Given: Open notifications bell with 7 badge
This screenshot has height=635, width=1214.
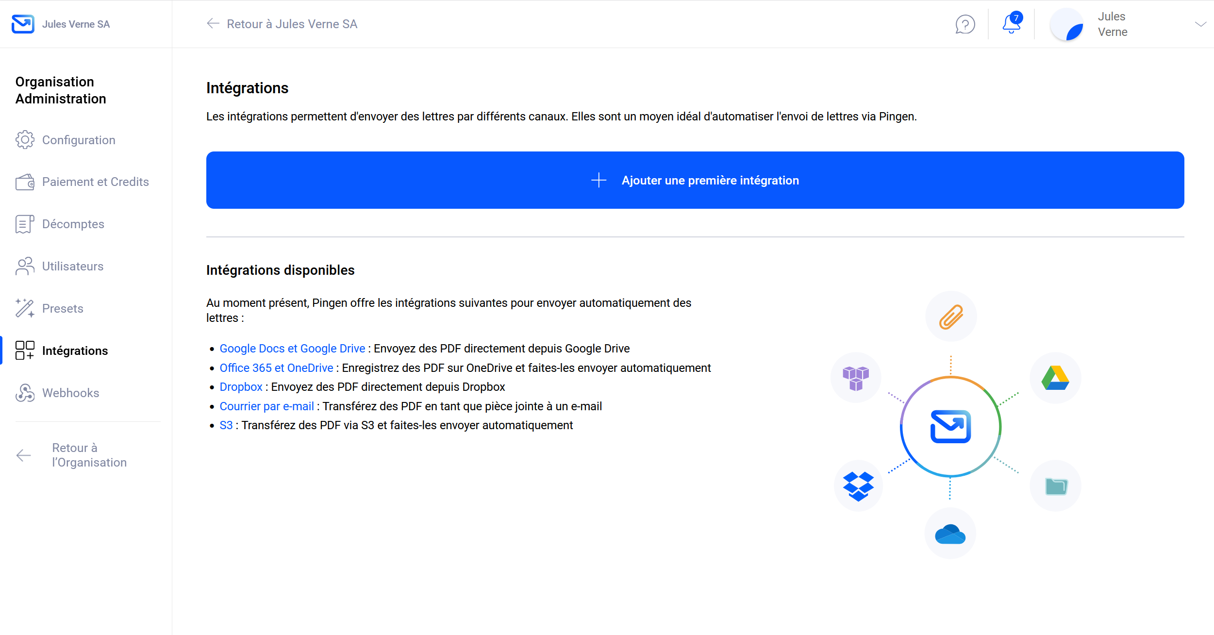Looking at the screenshot, I should point(1011,23).
